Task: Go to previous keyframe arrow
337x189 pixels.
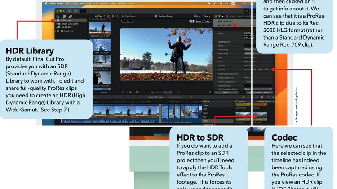Action: click(124, 21)
